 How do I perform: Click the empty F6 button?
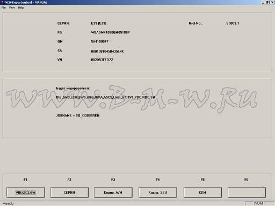tap(247, 193)
